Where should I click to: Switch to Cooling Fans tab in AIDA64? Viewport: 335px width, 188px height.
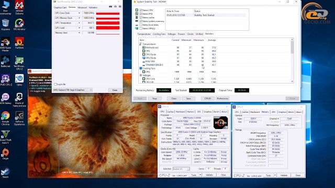click(159, 34)
